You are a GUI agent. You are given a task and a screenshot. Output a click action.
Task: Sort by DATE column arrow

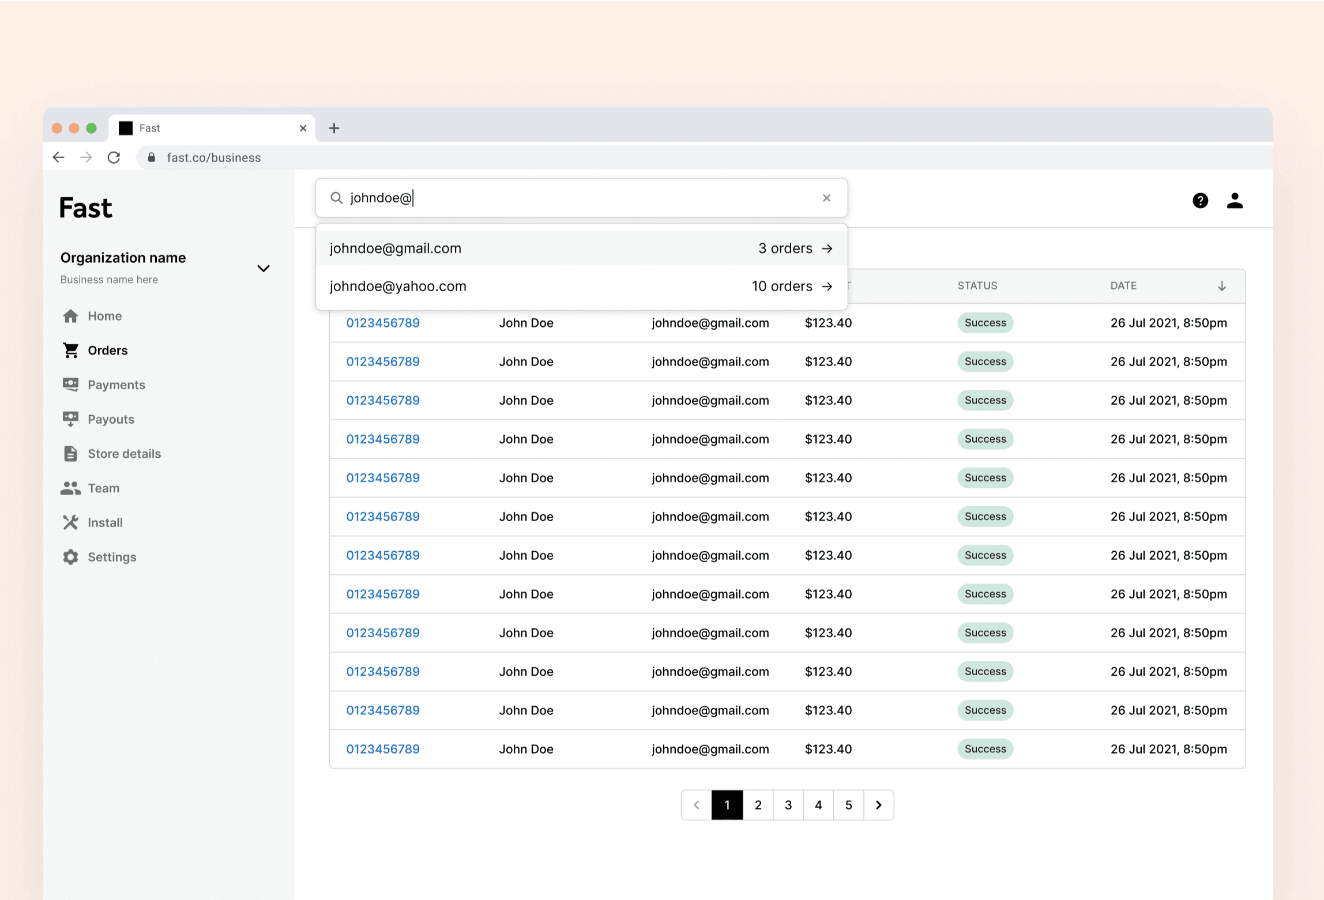[1221, 286]
